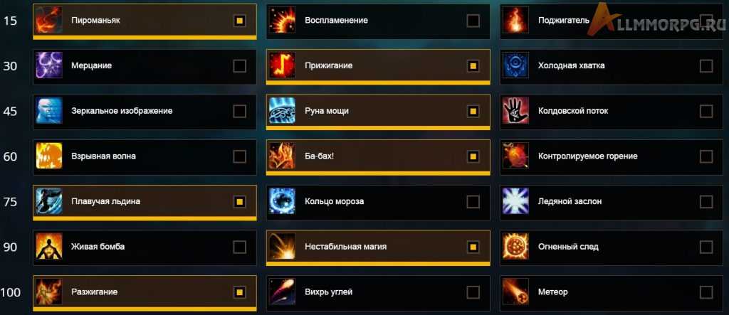Click the Холодная хватка icon
This screenshot has width=729, height=315.
click(x=515, y=65)
